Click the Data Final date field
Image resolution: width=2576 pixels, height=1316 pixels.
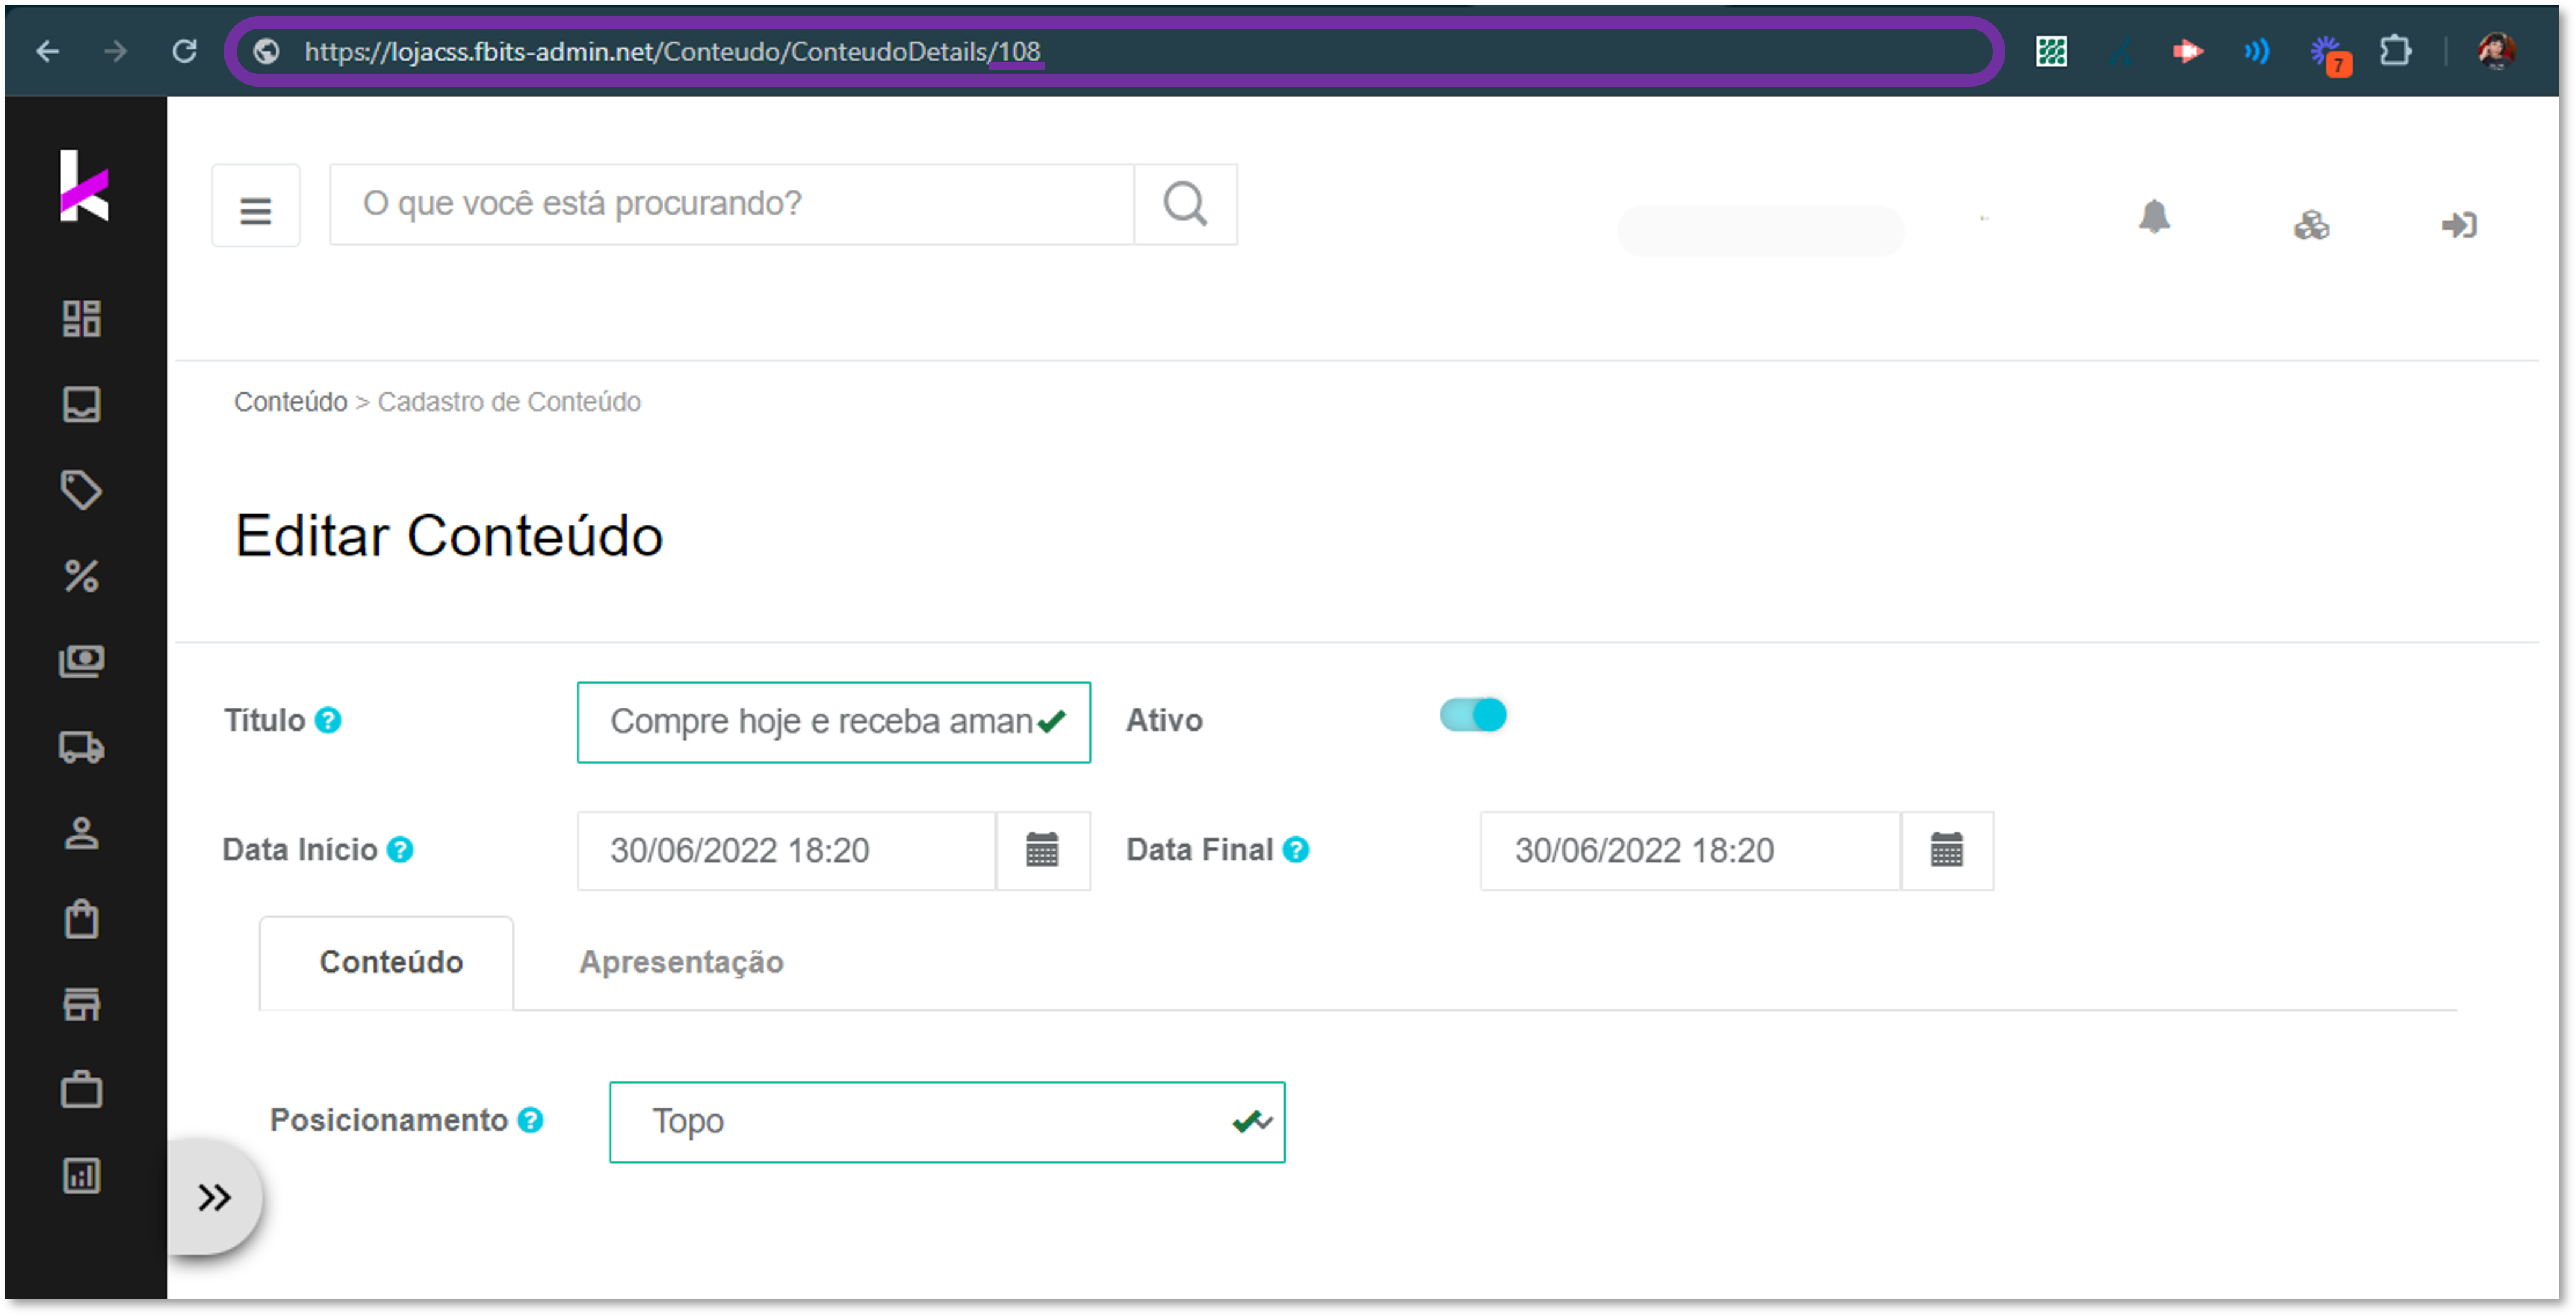pos(1690,852)
